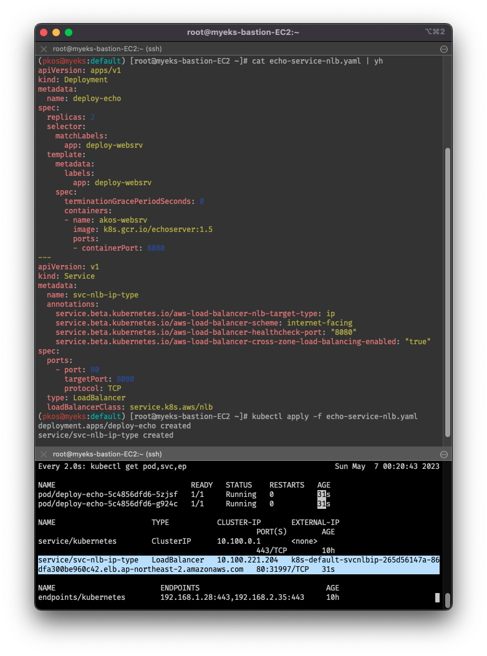Click the timestamp 'Sun May 7 00:20:43 2023'
This screenshot has height=656, width=487.
pyautogui.click(x=387, y=466)
